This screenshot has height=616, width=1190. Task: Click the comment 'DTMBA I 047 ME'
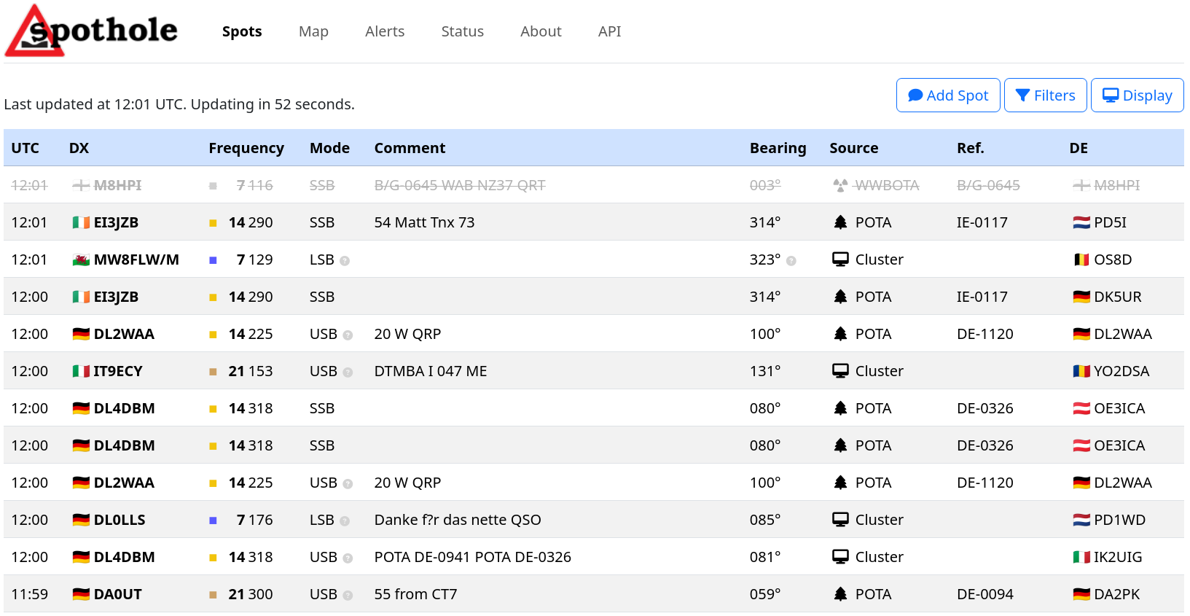[431, 371]
